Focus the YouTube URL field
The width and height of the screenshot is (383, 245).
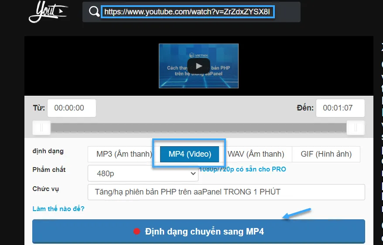tap(188, 12)
